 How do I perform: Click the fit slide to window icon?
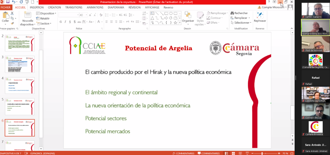tap(292, 153)
